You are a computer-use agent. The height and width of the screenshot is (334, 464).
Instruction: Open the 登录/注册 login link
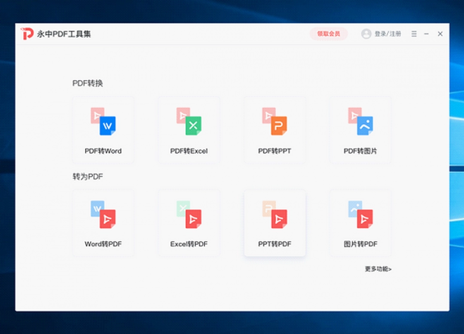(x=386, y=34)
